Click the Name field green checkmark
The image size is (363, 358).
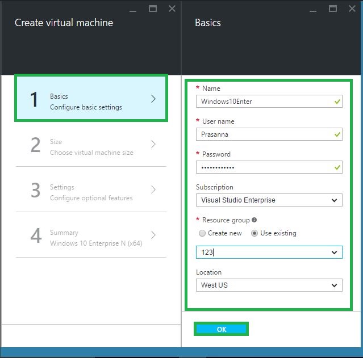point(337,102)
